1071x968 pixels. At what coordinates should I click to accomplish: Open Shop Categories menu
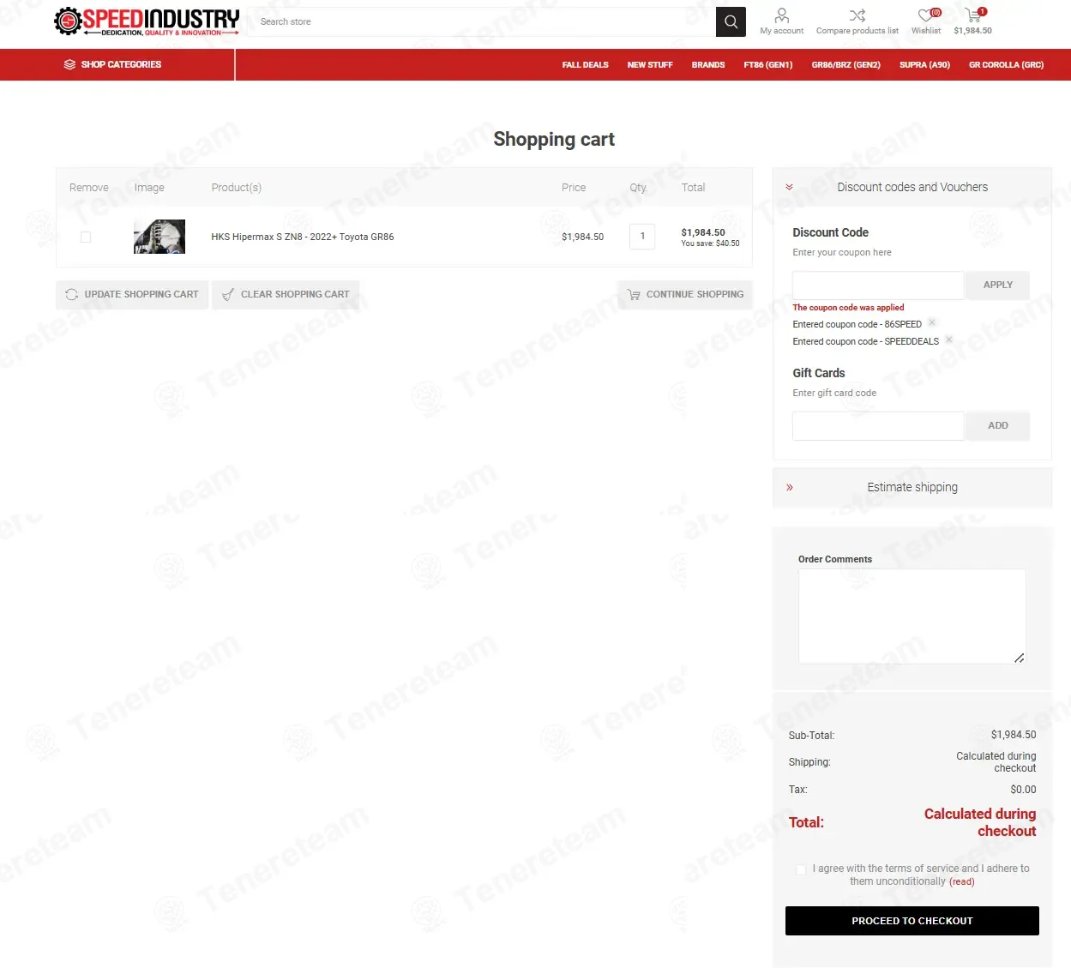coord(112,64)
